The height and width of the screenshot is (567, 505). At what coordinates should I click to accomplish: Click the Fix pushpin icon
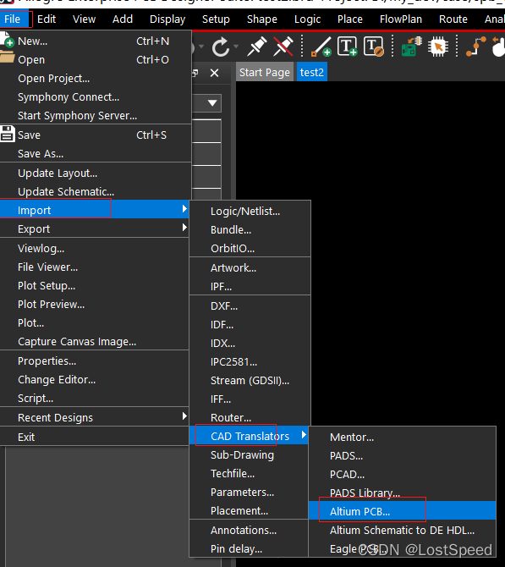click(256, 47)
